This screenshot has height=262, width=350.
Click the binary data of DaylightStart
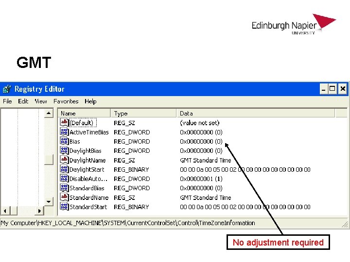click(245, 169)
